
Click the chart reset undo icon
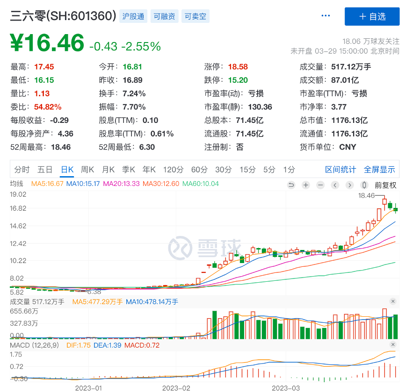[x=291, y=185]
